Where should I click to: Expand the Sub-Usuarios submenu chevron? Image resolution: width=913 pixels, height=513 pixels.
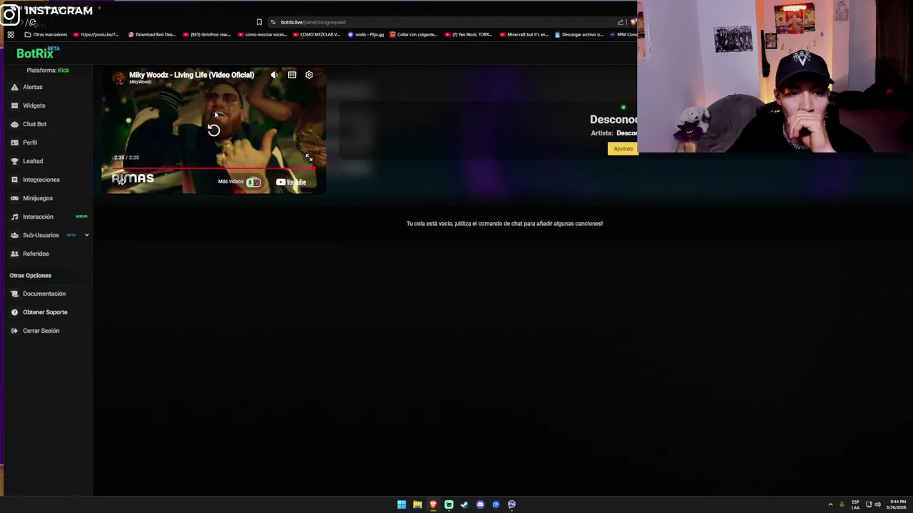point(86,235)
